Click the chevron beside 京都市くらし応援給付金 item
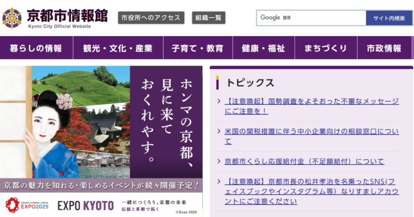Viewport: 414px width, 217px height. (x=219, y=161)
